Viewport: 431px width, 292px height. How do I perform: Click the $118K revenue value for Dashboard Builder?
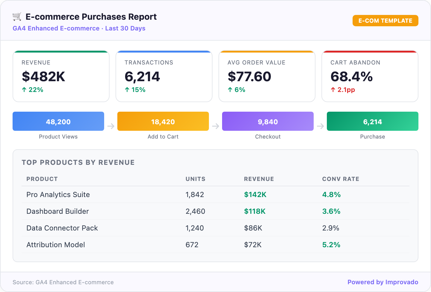click(255, 211)
